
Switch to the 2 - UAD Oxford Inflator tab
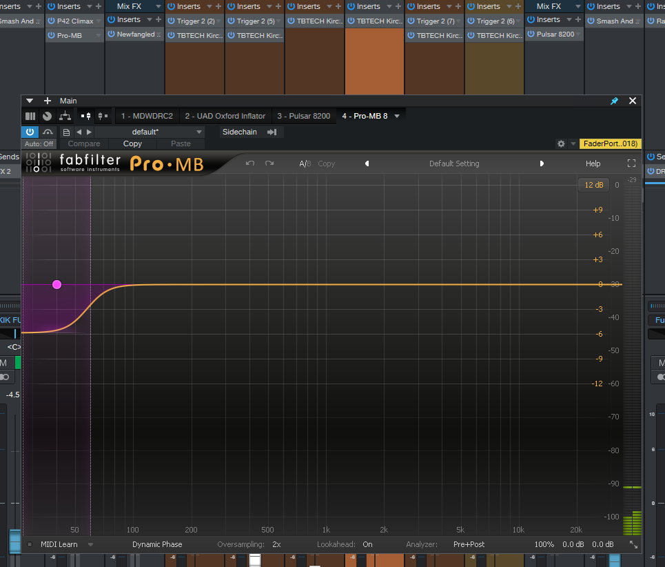pos(225,116)
